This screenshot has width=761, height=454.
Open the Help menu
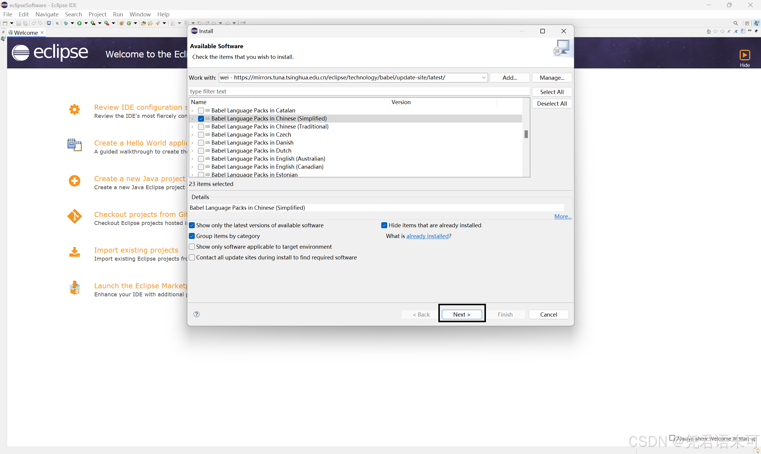pos(163,14)
